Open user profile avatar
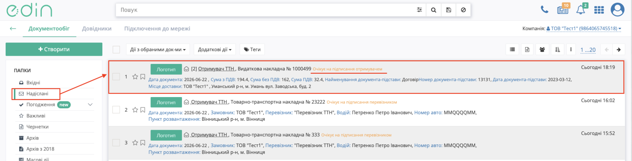 point(617,10)
